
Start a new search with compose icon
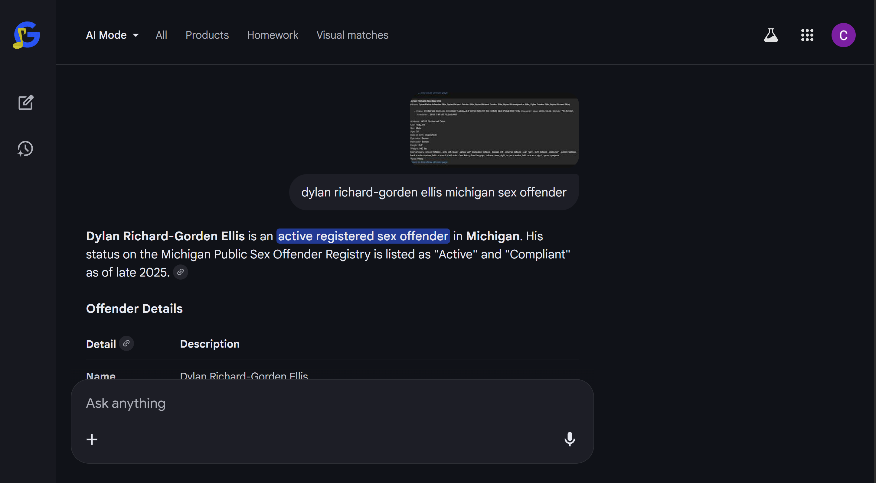tap(25, 102)
